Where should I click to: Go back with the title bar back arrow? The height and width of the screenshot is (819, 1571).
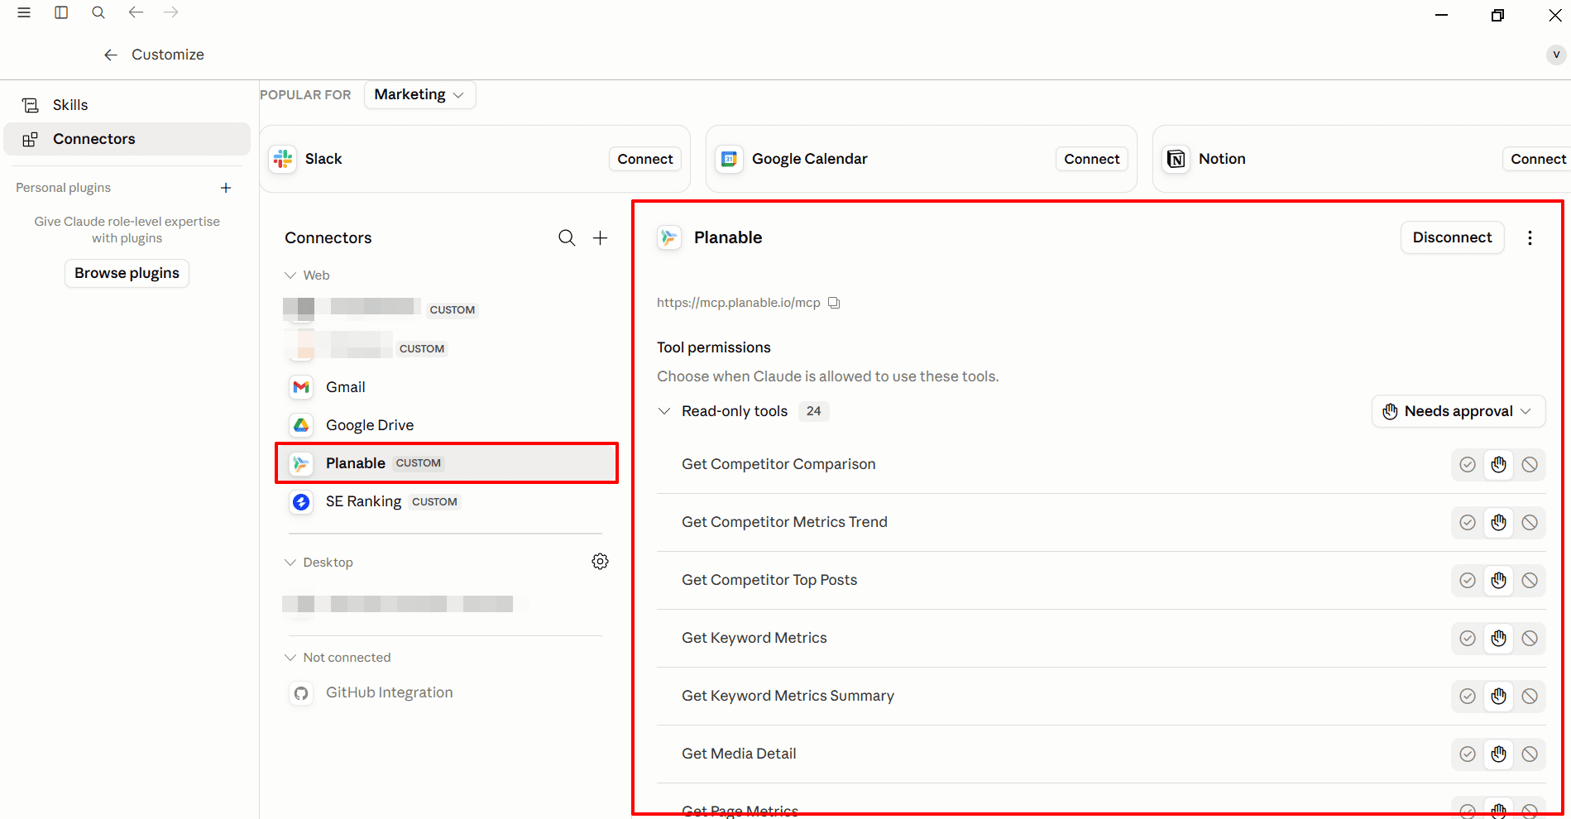pyautogui.click(x=136, y=12)
